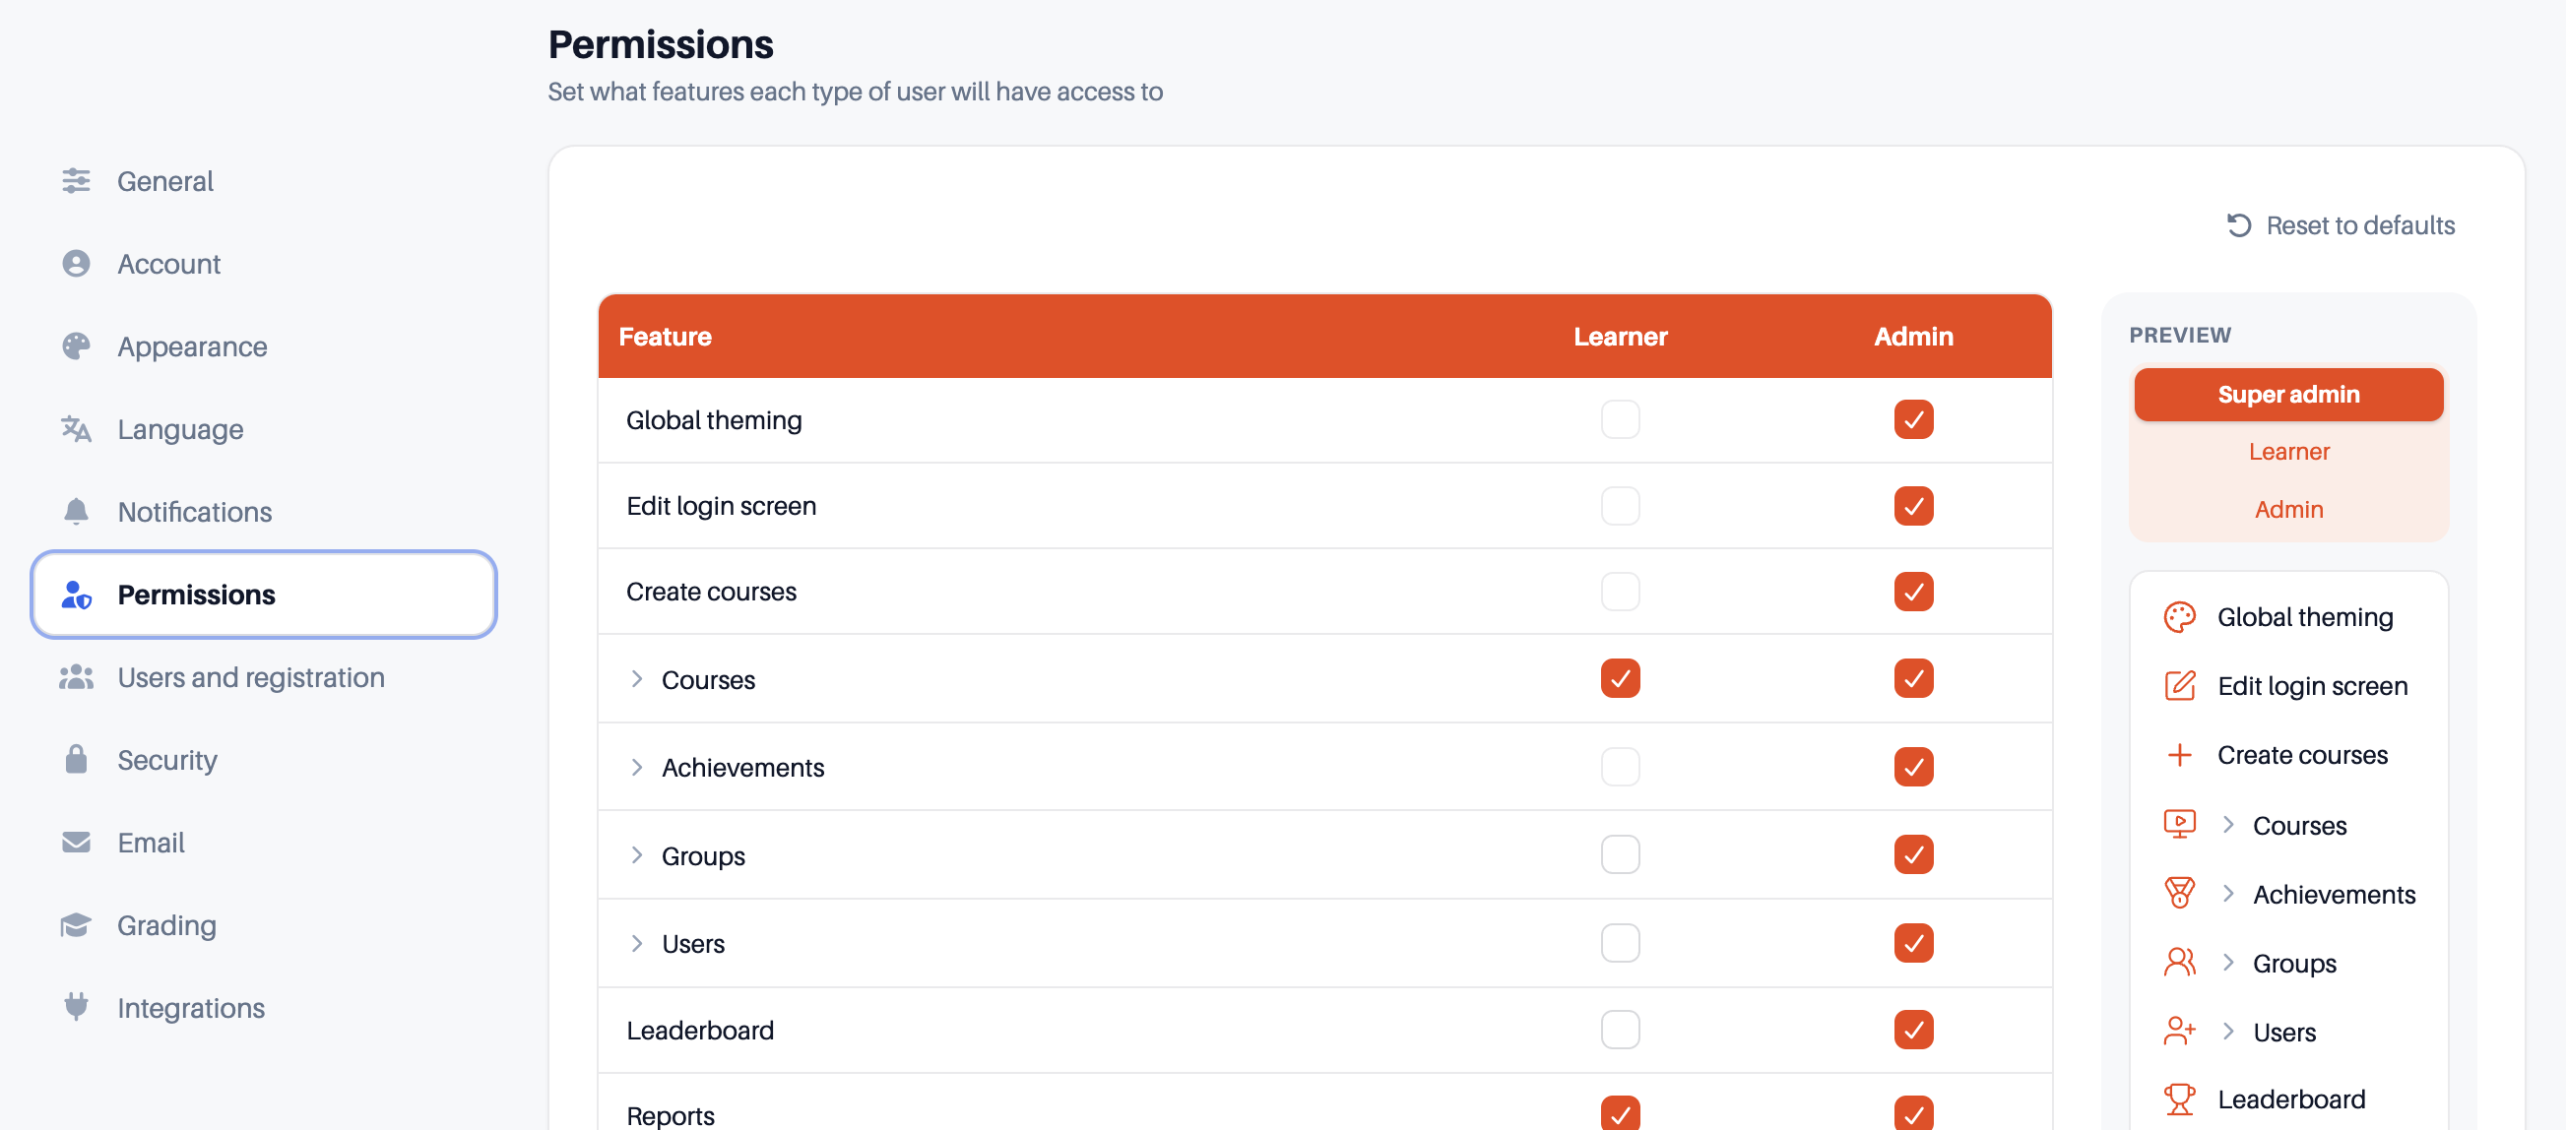The width and height of the screenshot is (2566, 1130).
Task: Click the Achievements medal icon in preview
Action: coord(2178,893)
